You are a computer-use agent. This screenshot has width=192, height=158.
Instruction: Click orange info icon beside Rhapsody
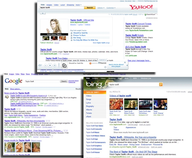pyautogui.click(x=90, y=63)
